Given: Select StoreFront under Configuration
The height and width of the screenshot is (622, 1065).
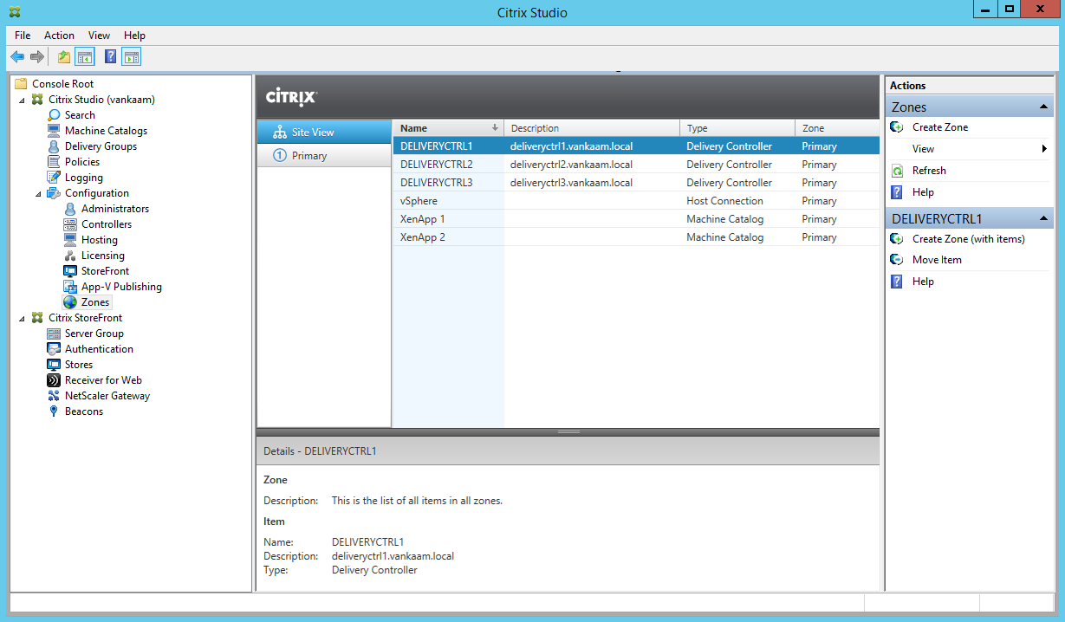Looking at the screenshot, I should point(105,271).
